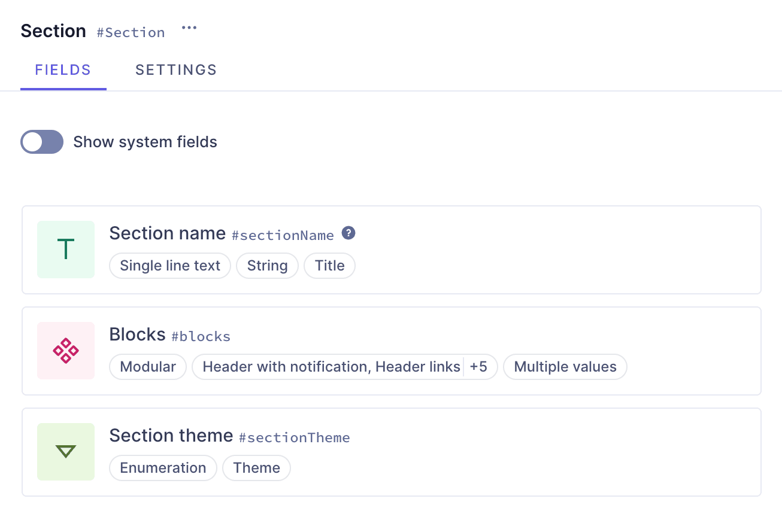This screenshot has height=529, width=782.
Task: Click the Multiple values tag
Action: [x=565, y=367]
